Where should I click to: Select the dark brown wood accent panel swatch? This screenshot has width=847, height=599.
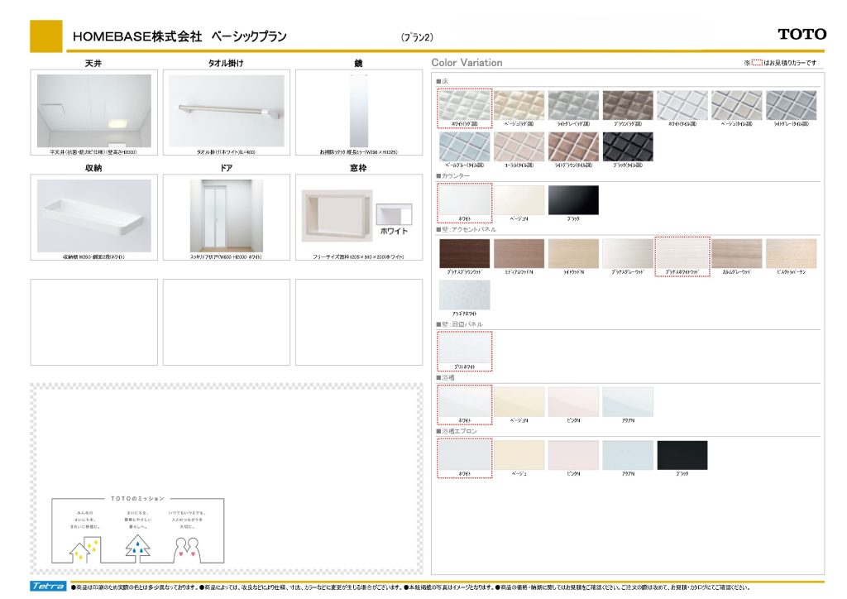click(464, 253)
